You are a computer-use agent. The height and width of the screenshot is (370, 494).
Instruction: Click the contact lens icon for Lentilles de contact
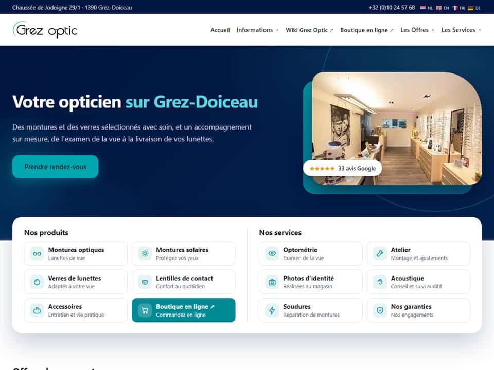coord(145,282)
